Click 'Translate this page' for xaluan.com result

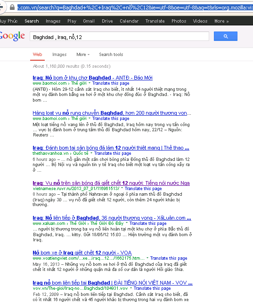[x=148, y=223]
